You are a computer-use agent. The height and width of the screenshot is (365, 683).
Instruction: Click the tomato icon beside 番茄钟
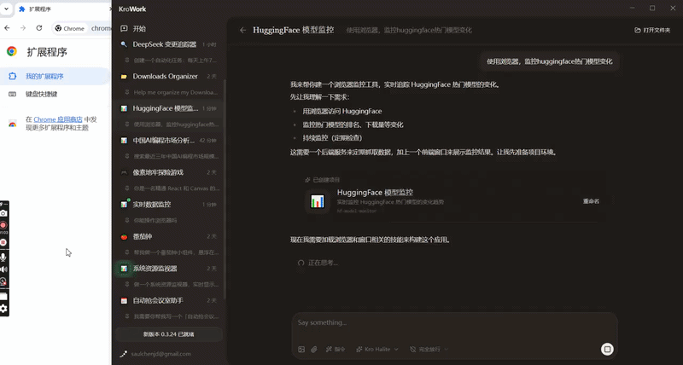coord(124,237)
